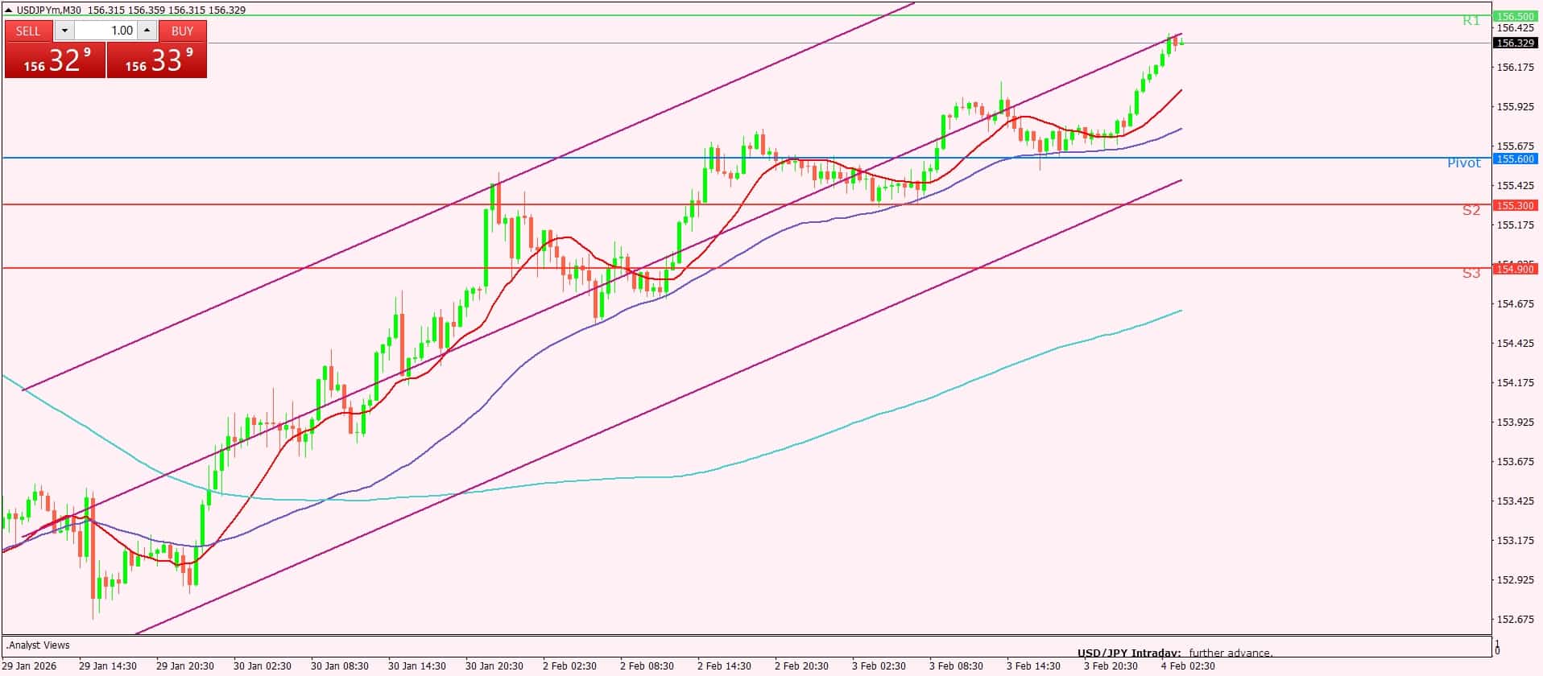Select the S3 support label
The height and width of the screenshot is (676, 1543).
[x=1471, y=274]
